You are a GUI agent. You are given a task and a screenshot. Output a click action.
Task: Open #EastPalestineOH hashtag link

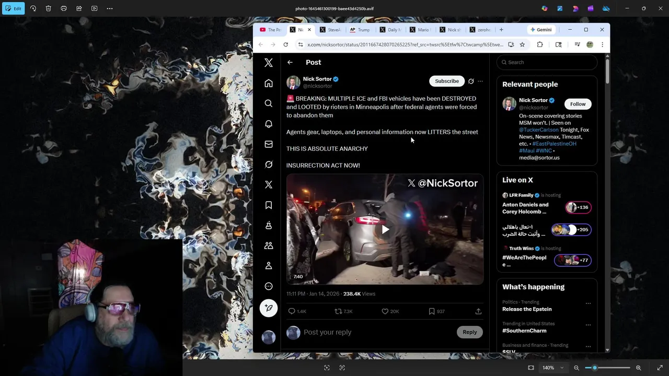point(554,144)
